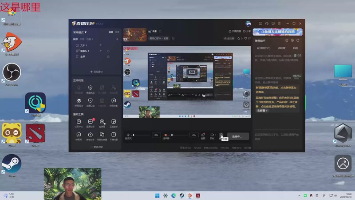Select 竖屏 portrait orientation
355x200 pixels.
pos(117,32)
